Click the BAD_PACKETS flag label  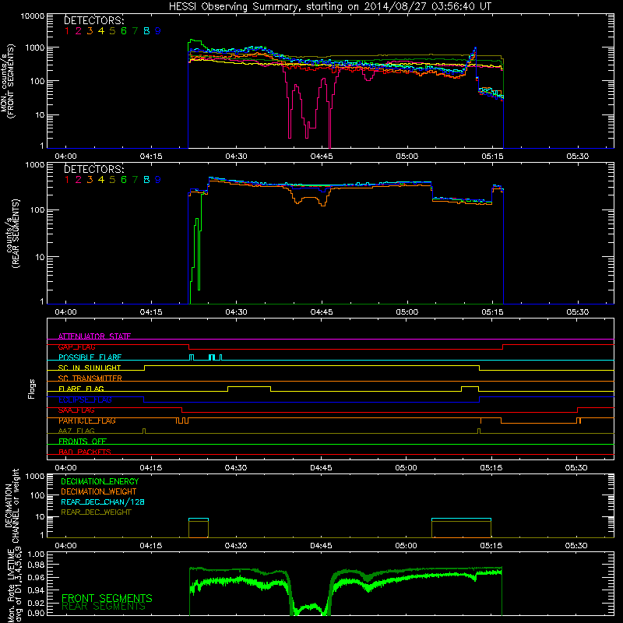85,452
